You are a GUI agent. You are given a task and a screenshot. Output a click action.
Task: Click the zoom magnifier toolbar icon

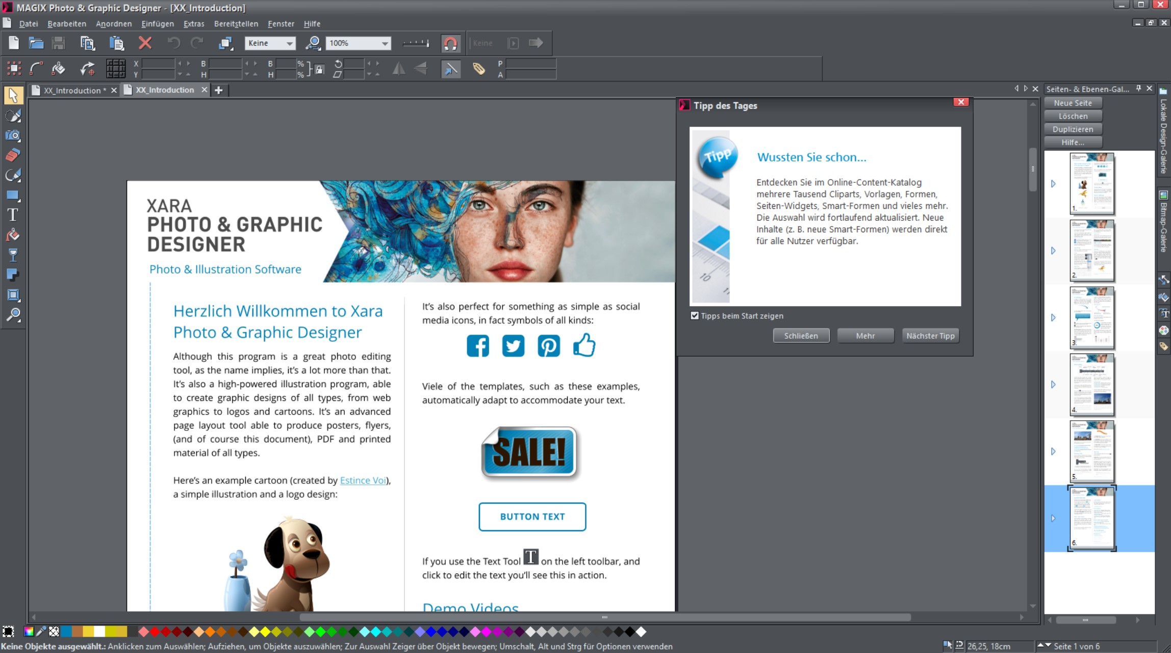click(313, 43)
